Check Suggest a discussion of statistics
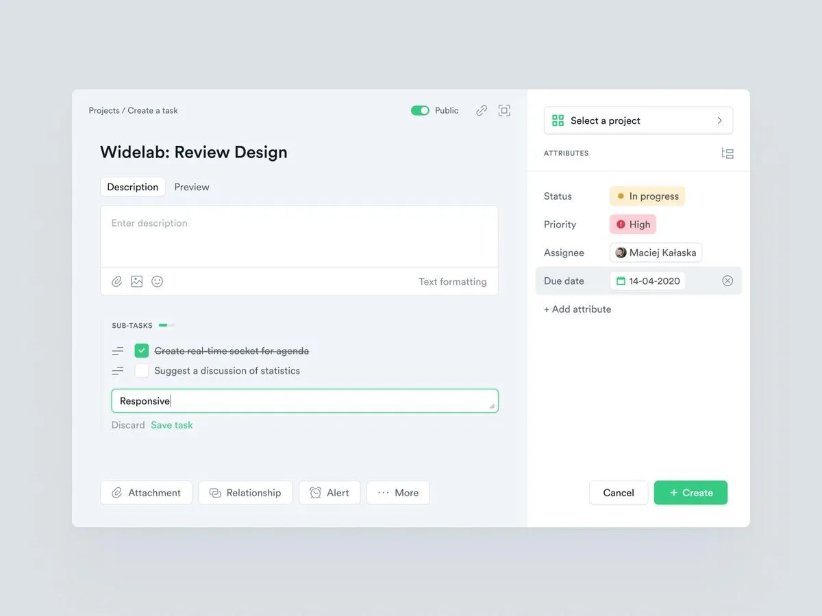The height and width of the screenshot is (616, 822). click(142, 371)
